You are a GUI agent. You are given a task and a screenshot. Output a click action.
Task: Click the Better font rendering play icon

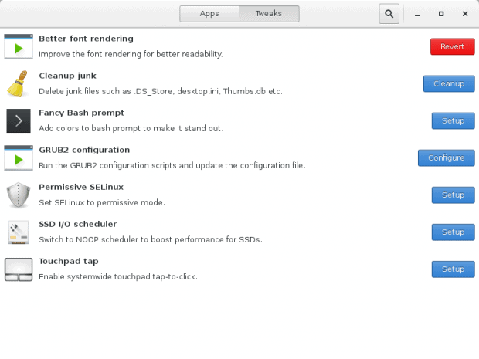pyautogui.click(x=19, y=46)
